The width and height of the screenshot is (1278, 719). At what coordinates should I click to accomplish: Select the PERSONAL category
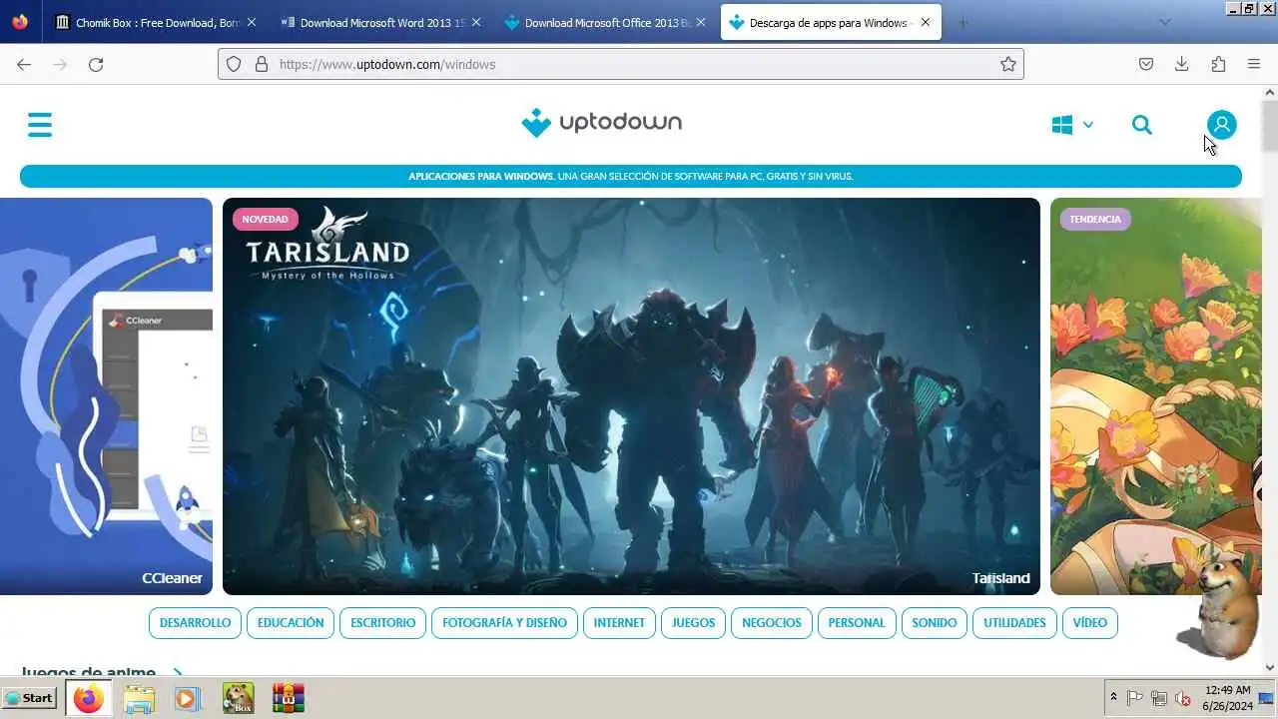[x=857, y=622]
